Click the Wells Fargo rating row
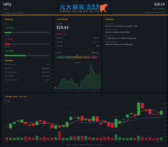The image size is (168, 147). pos(27,76)
